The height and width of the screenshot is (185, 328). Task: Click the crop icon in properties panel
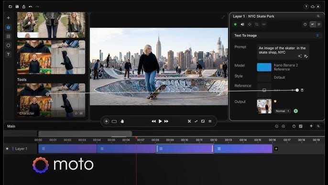[x=257, y=24]
